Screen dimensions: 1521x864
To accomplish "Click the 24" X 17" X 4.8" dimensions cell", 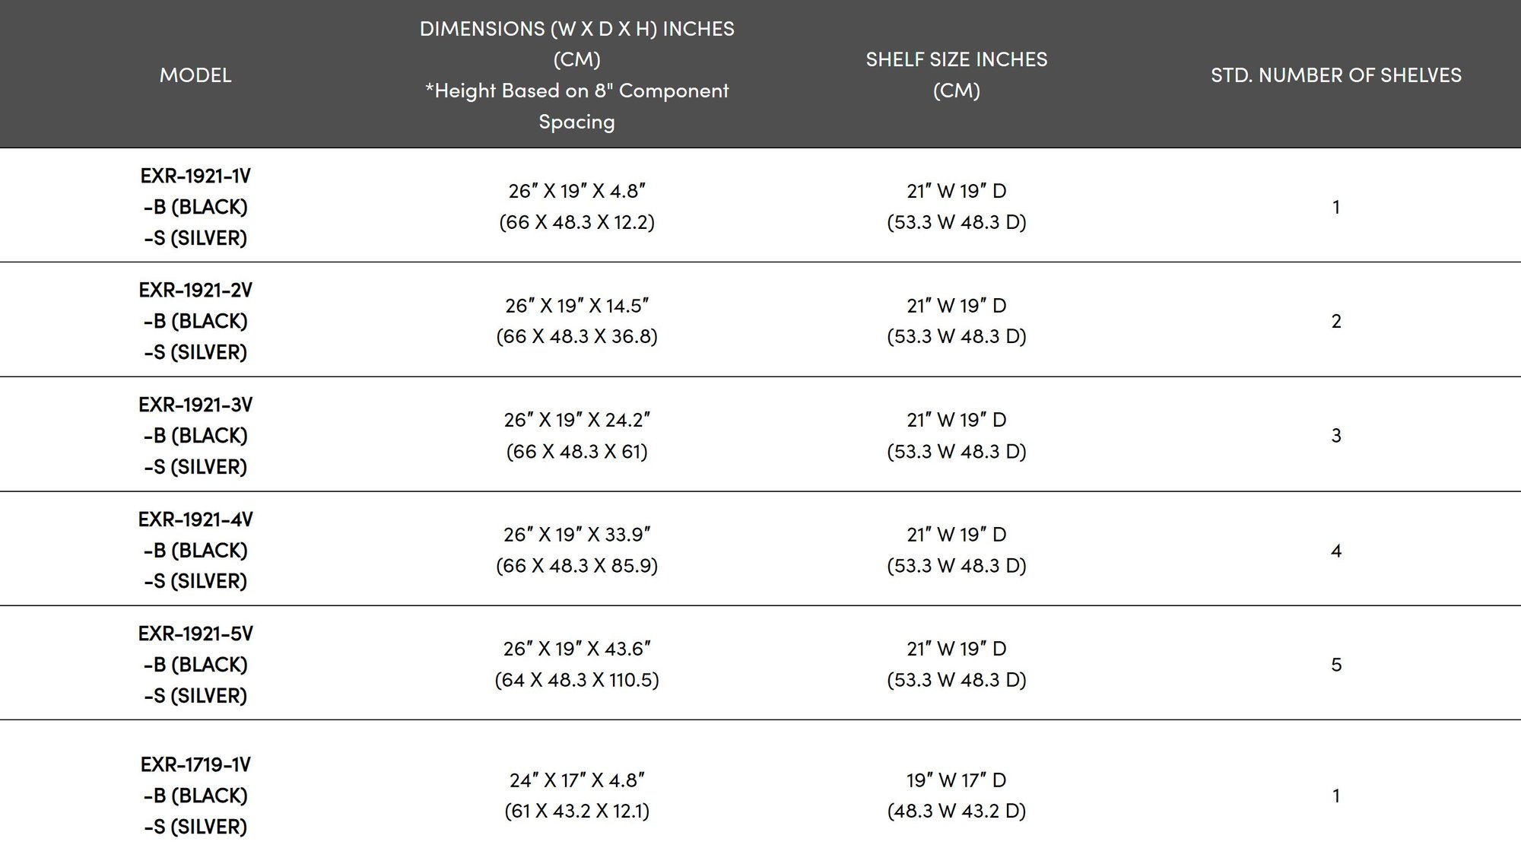I will coord(576,795).
